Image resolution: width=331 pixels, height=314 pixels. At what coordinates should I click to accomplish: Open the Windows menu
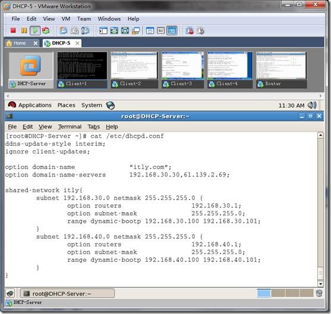(109, 19)
